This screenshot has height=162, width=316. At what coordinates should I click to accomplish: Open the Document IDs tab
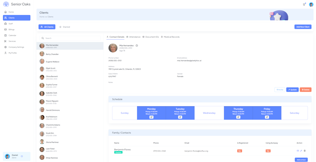pyautogui.click(x=151, y=37)
